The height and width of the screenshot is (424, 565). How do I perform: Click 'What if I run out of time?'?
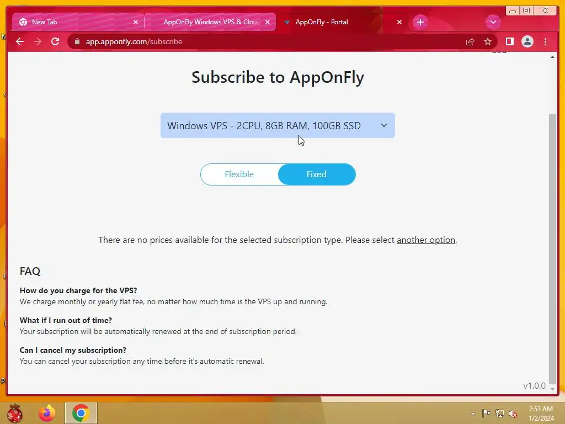66,320
